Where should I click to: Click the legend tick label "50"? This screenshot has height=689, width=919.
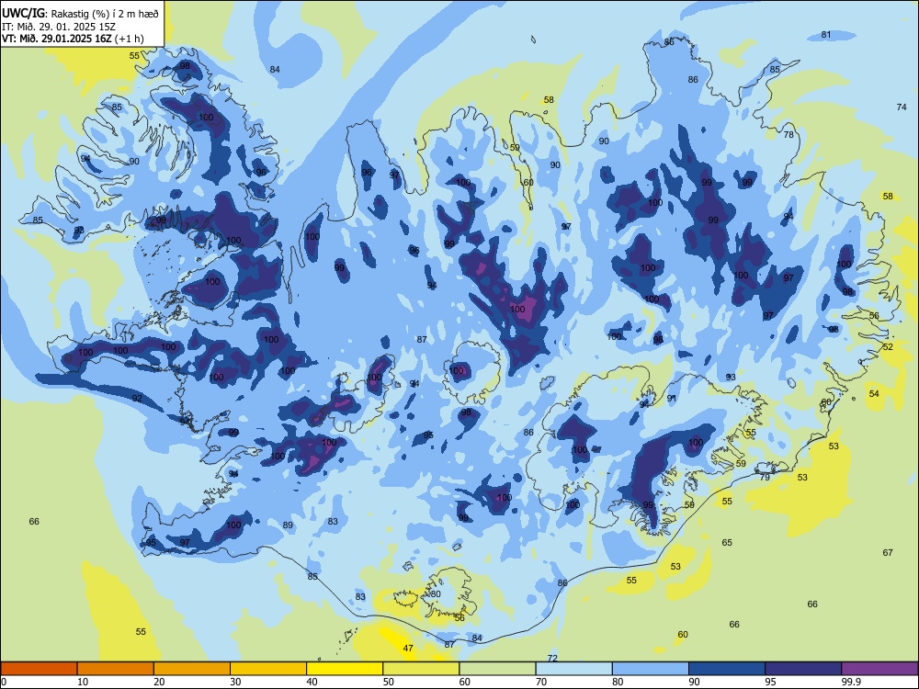389,682
